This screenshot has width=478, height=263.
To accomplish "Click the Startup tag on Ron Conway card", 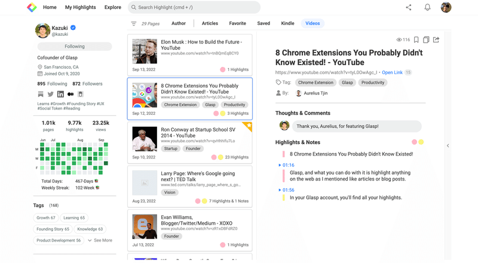I will [170, 149].
